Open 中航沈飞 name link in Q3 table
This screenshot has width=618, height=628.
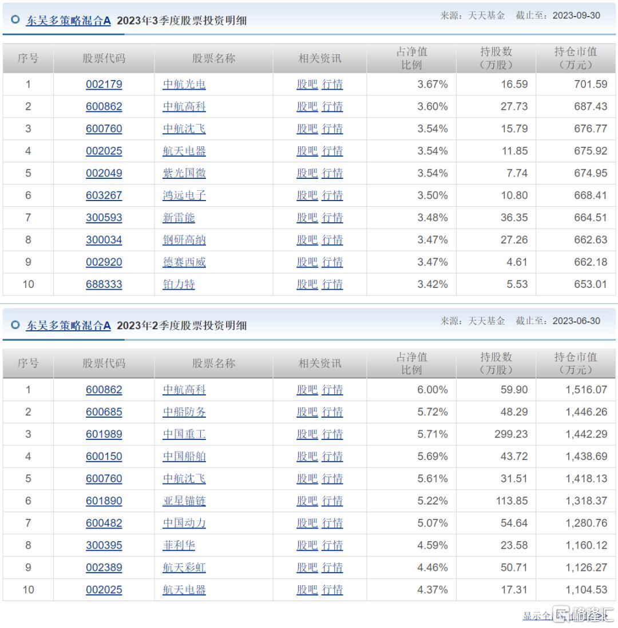(x=184, y=129)
